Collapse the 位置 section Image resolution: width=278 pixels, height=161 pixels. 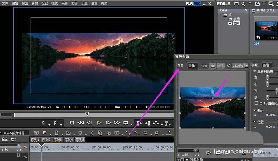[255, 122]
